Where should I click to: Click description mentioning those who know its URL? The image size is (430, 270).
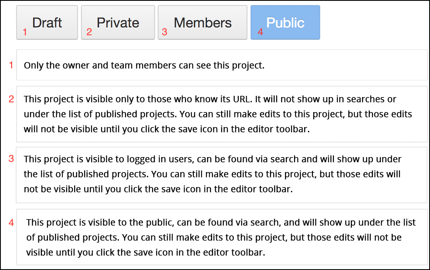click(222, 114)
